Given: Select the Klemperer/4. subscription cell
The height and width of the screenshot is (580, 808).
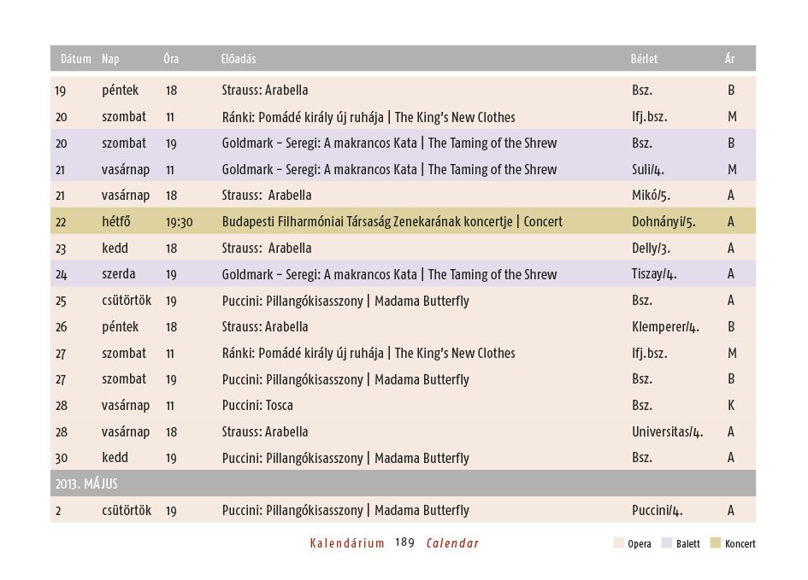Looking at the screenshot, I should coord(665,327).
